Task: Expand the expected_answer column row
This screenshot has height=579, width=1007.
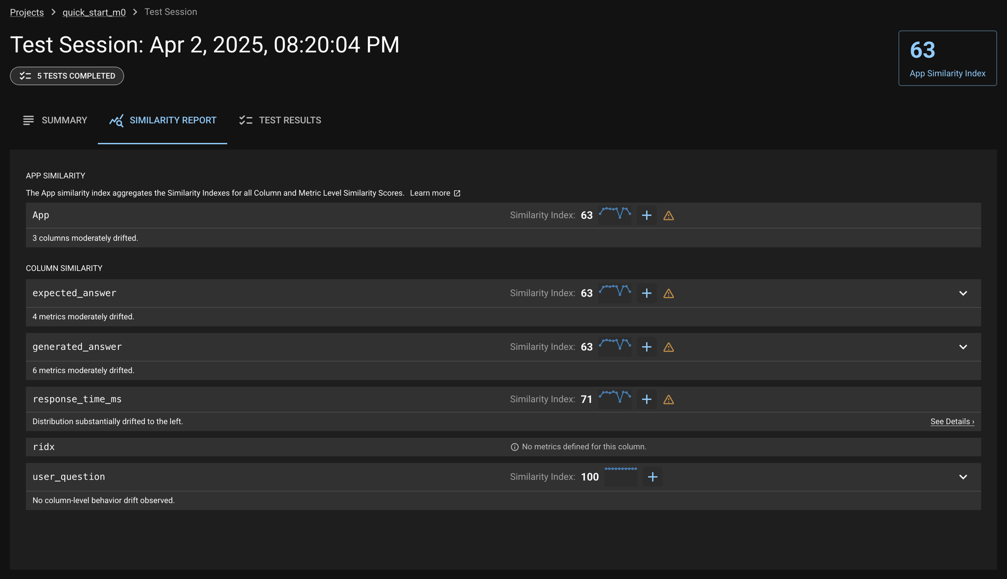Action: pyautogui.click(x=963, y=293)
